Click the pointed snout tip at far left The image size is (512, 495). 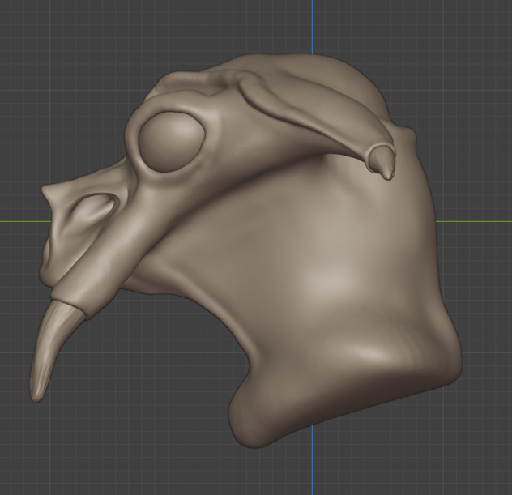[x=49, y=195]
